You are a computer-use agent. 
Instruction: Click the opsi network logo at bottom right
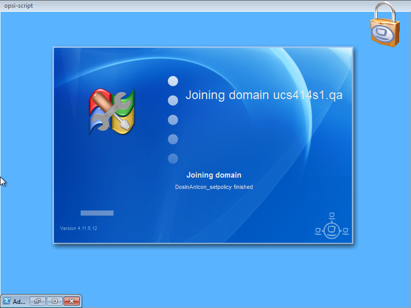point(332,226)
